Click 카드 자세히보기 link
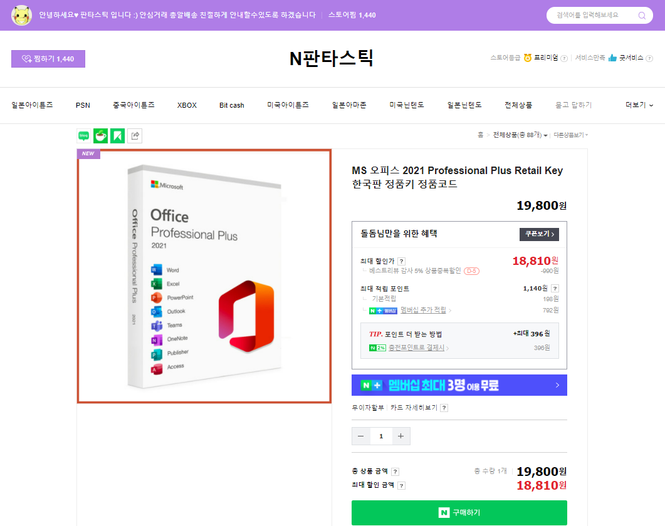 click(414, 408)
